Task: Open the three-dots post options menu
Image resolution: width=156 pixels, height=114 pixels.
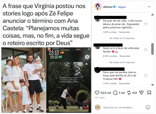Action: [149, 7]
